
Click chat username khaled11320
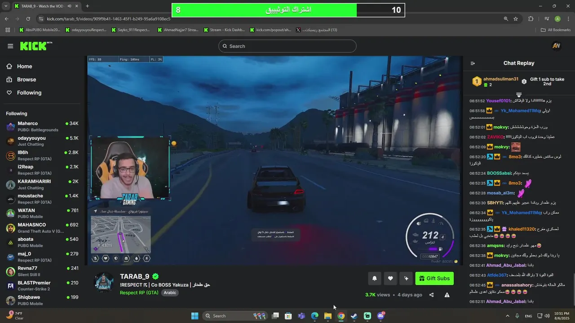point(522,229)
